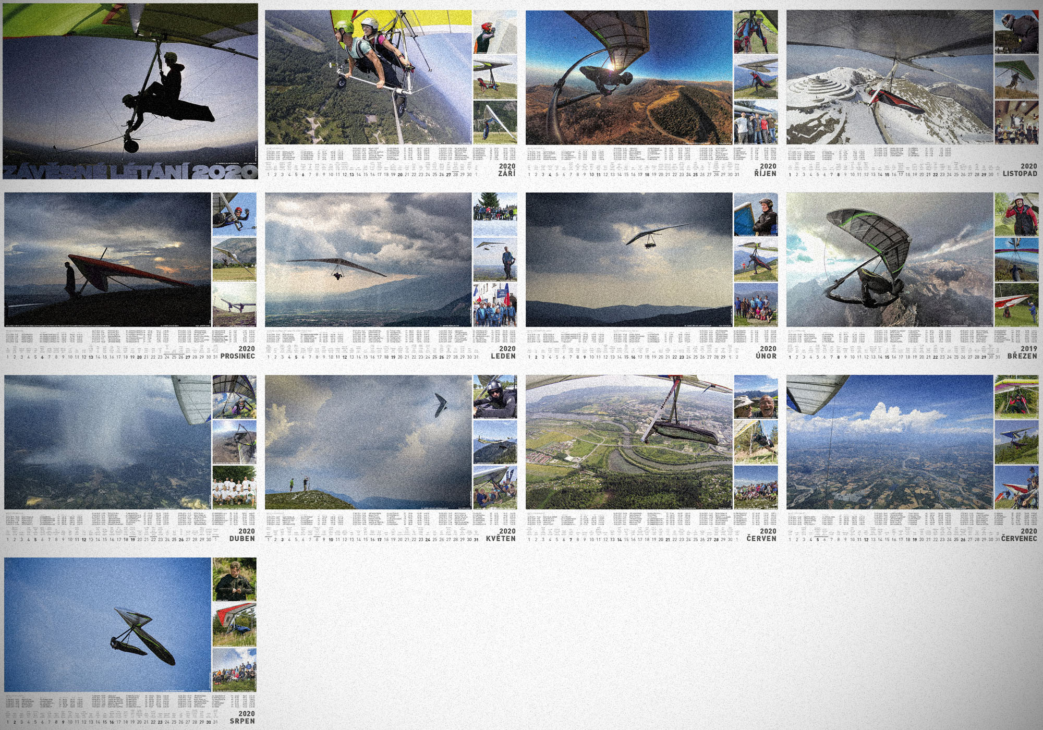Select the Duben team group small photo

coord(234,487)
